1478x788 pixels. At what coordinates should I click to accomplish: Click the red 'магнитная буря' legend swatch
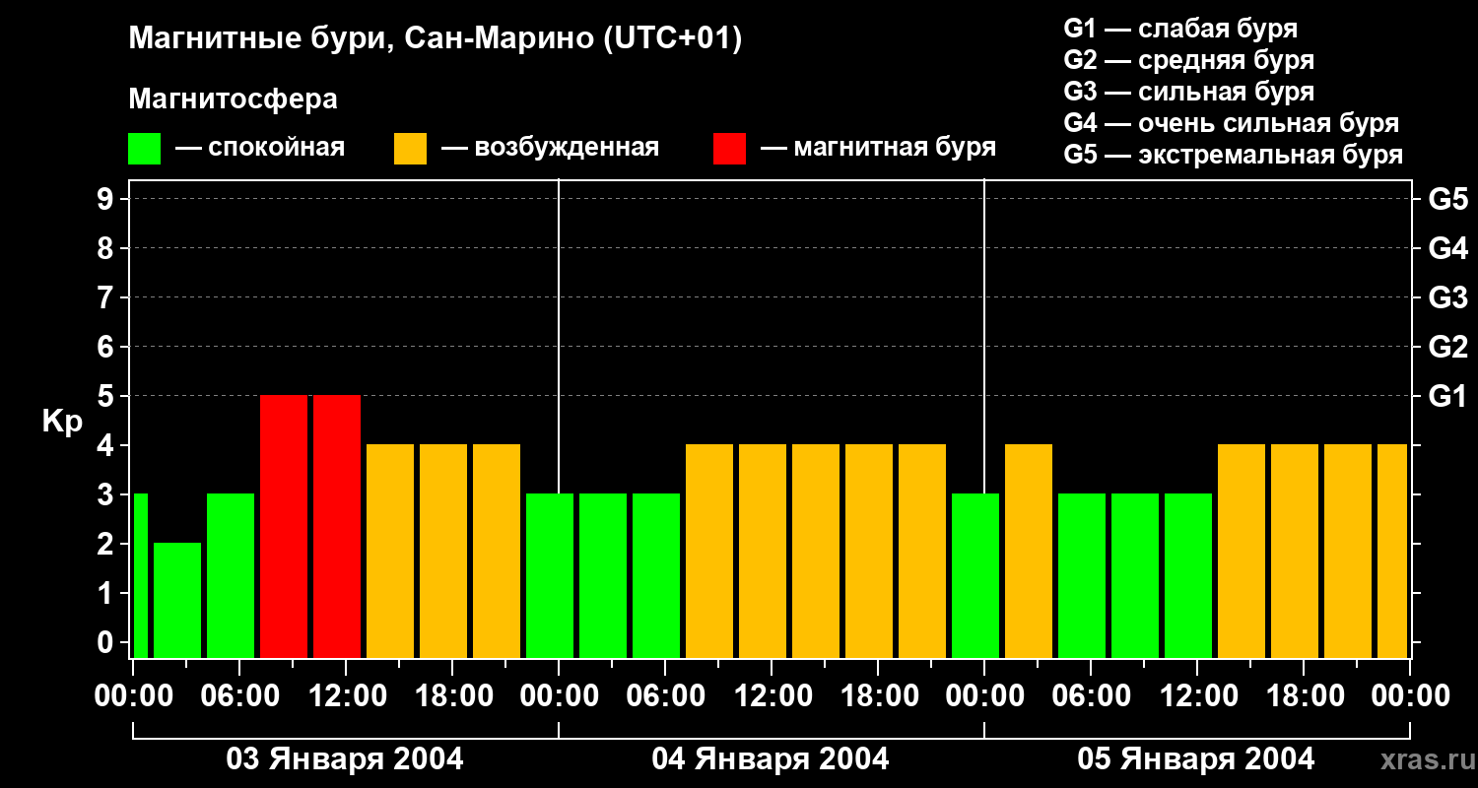(x=729, y=149)
